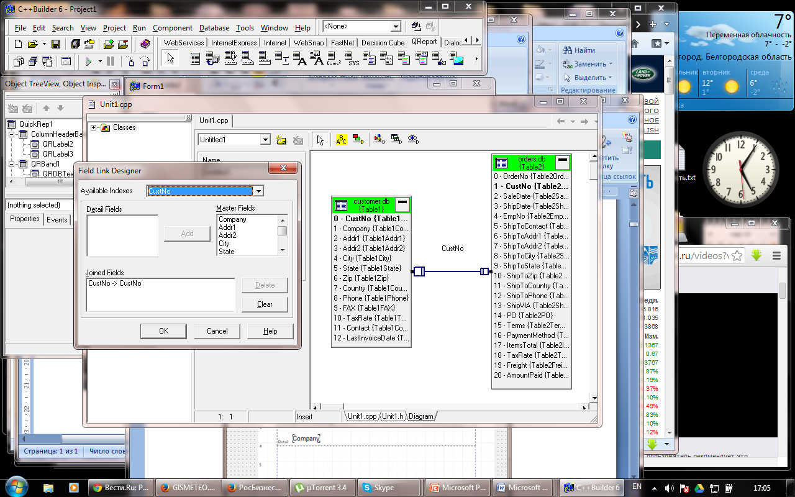This screenshot has width=795, height=497.
Task: Open the Available Indexes CustNo dropdown
Action: (259, 191)
